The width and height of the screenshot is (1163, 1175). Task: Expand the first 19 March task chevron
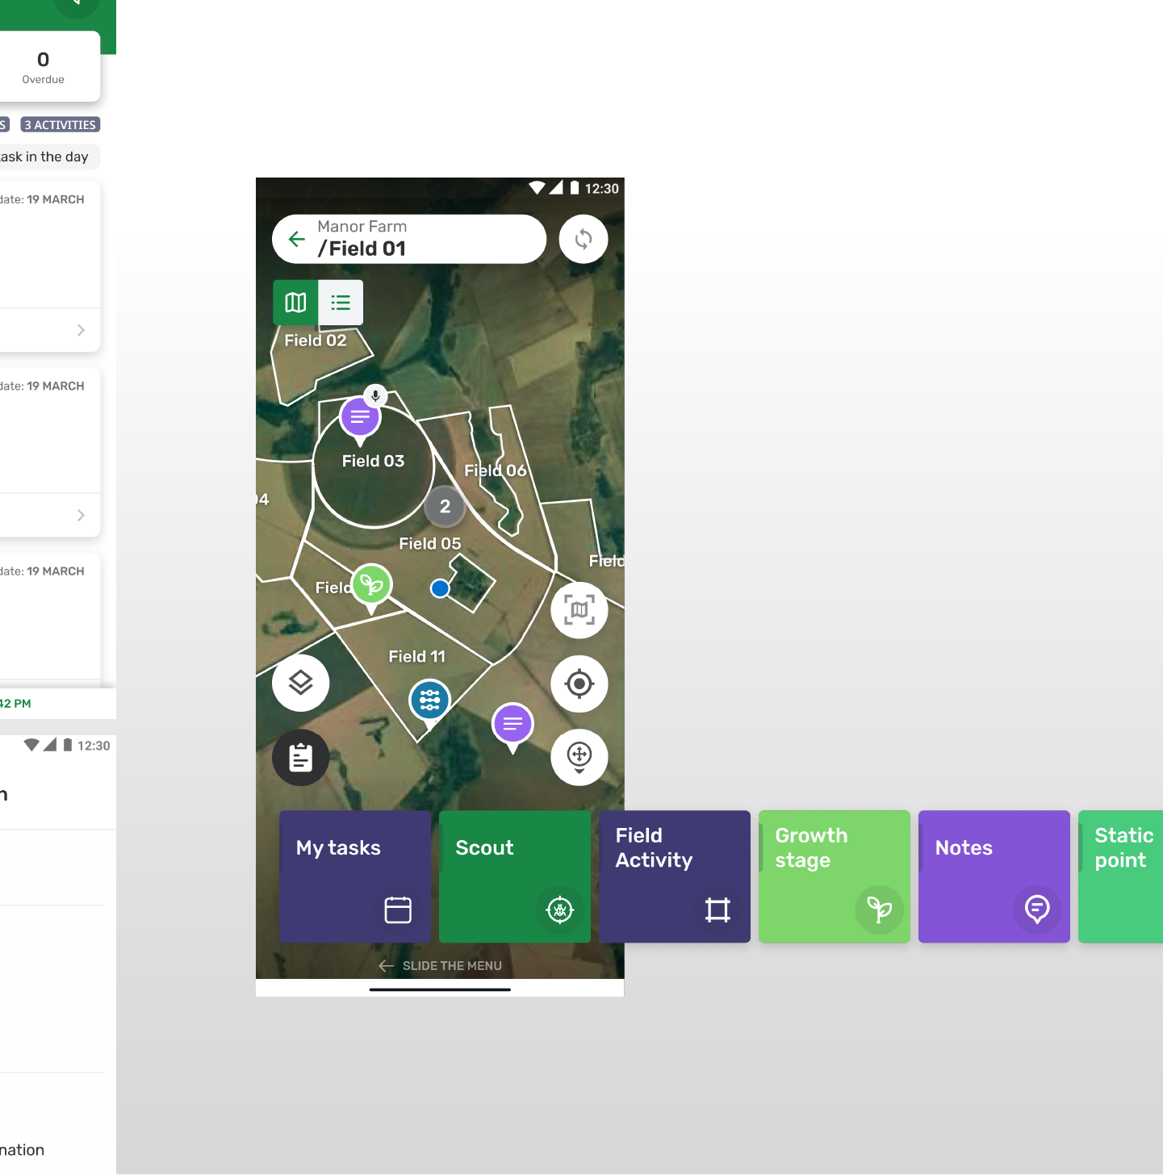[81, 330]
